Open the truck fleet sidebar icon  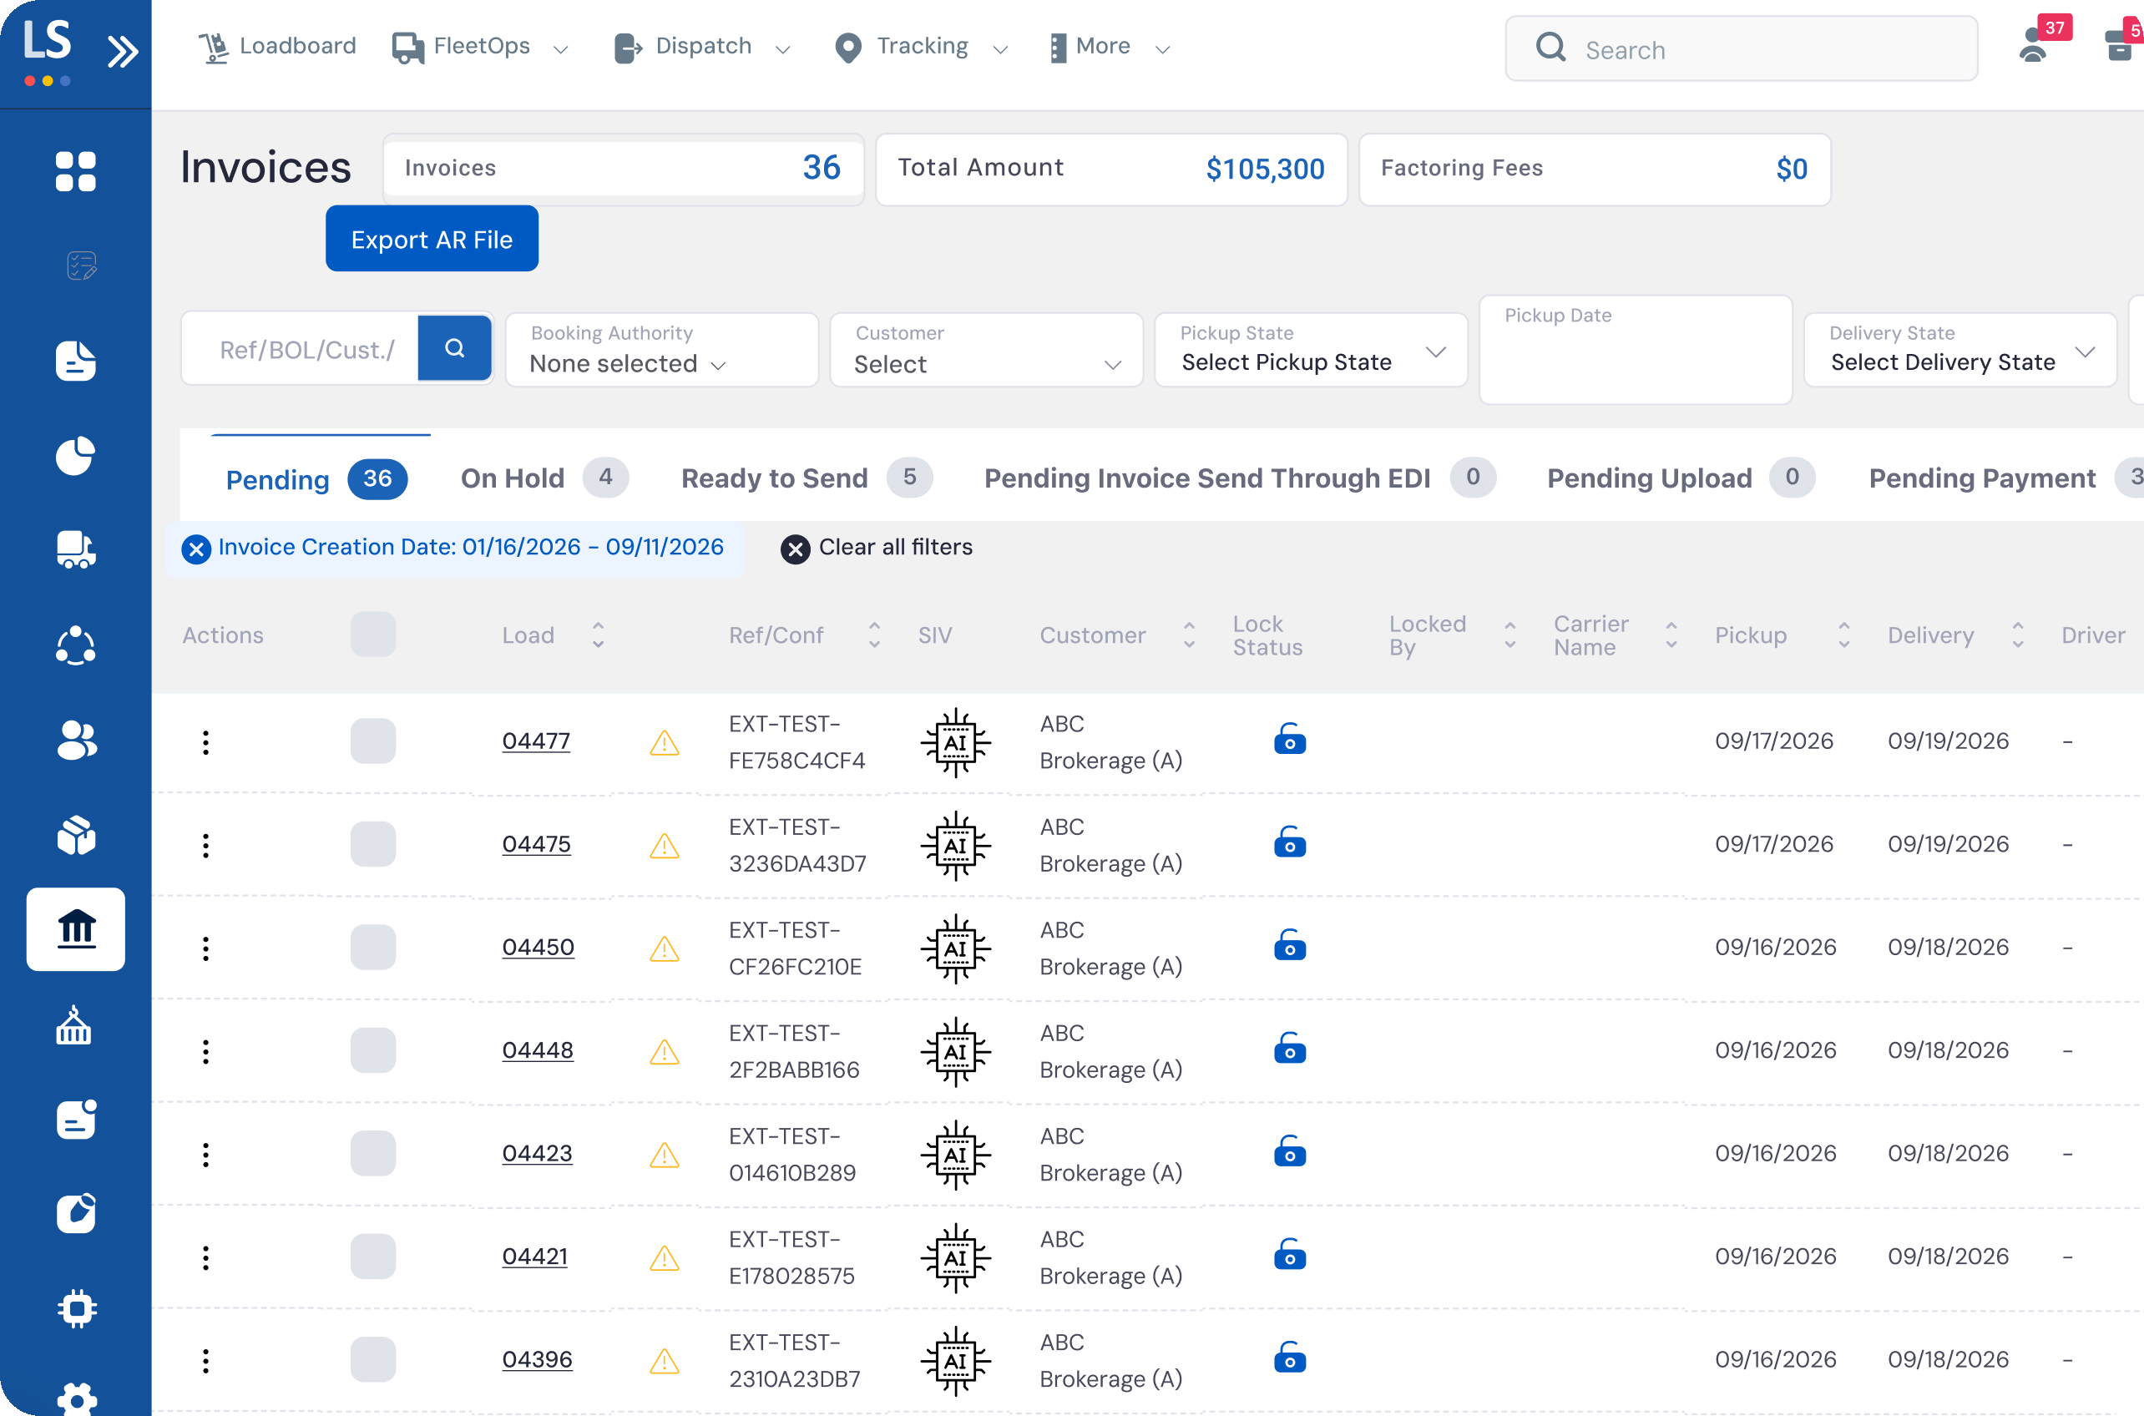tap(76, 549)
